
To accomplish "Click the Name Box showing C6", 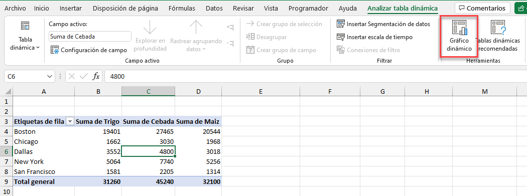I will (x=25, y=77).
